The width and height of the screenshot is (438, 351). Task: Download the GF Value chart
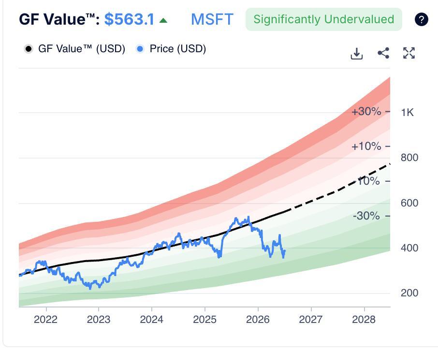pyautogui.click(x=357, y=53)
